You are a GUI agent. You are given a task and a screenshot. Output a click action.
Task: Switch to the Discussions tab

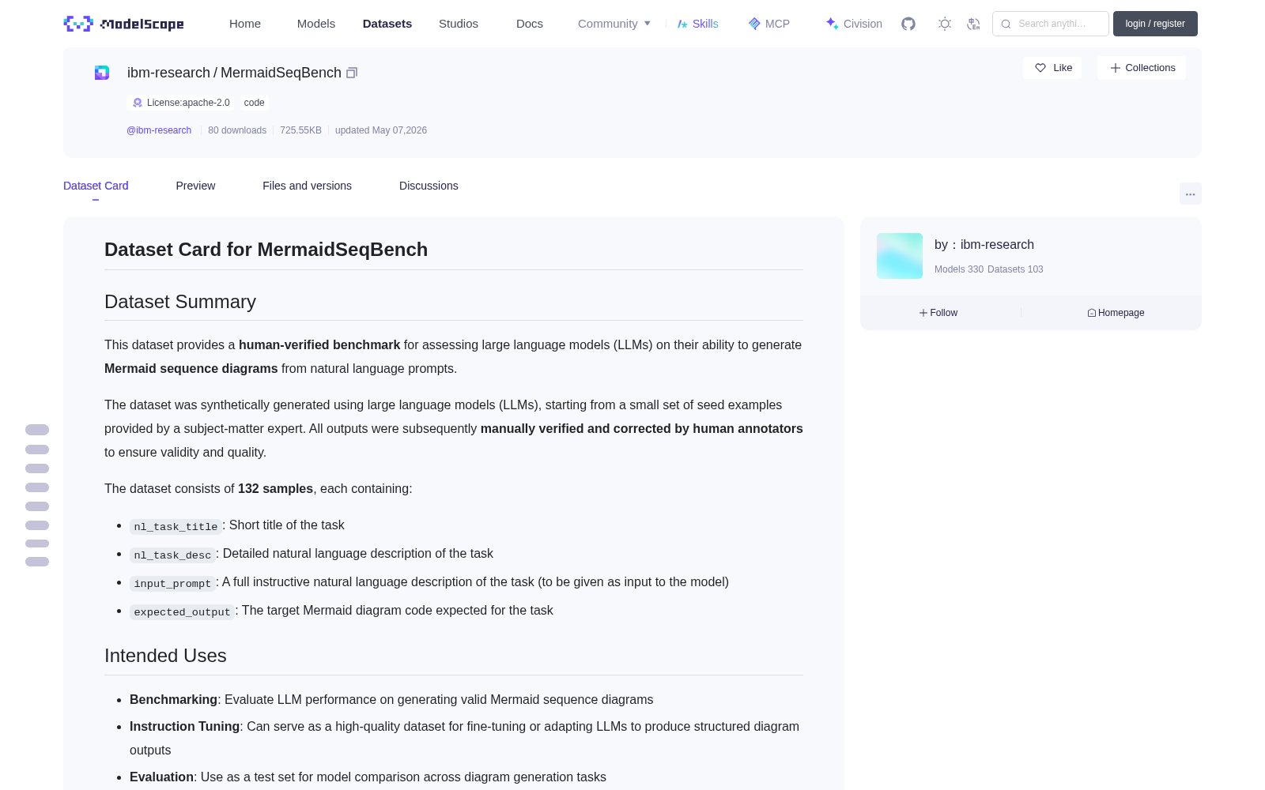(429, 186)
